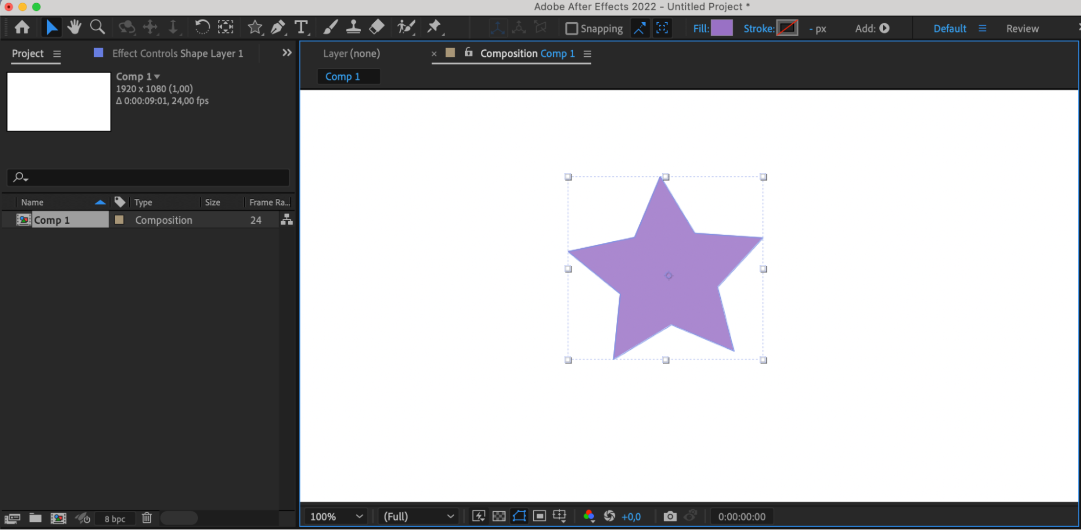Viewport: 1081px width, 530px height.
Task: Open the Stroke color swatch
Action: pos(787,28)
